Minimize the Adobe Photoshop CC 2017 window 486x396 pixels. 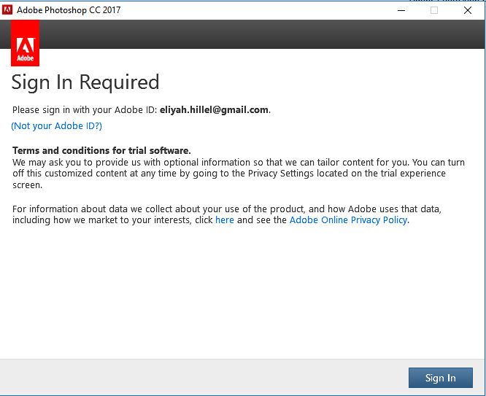tap(401, 10)
